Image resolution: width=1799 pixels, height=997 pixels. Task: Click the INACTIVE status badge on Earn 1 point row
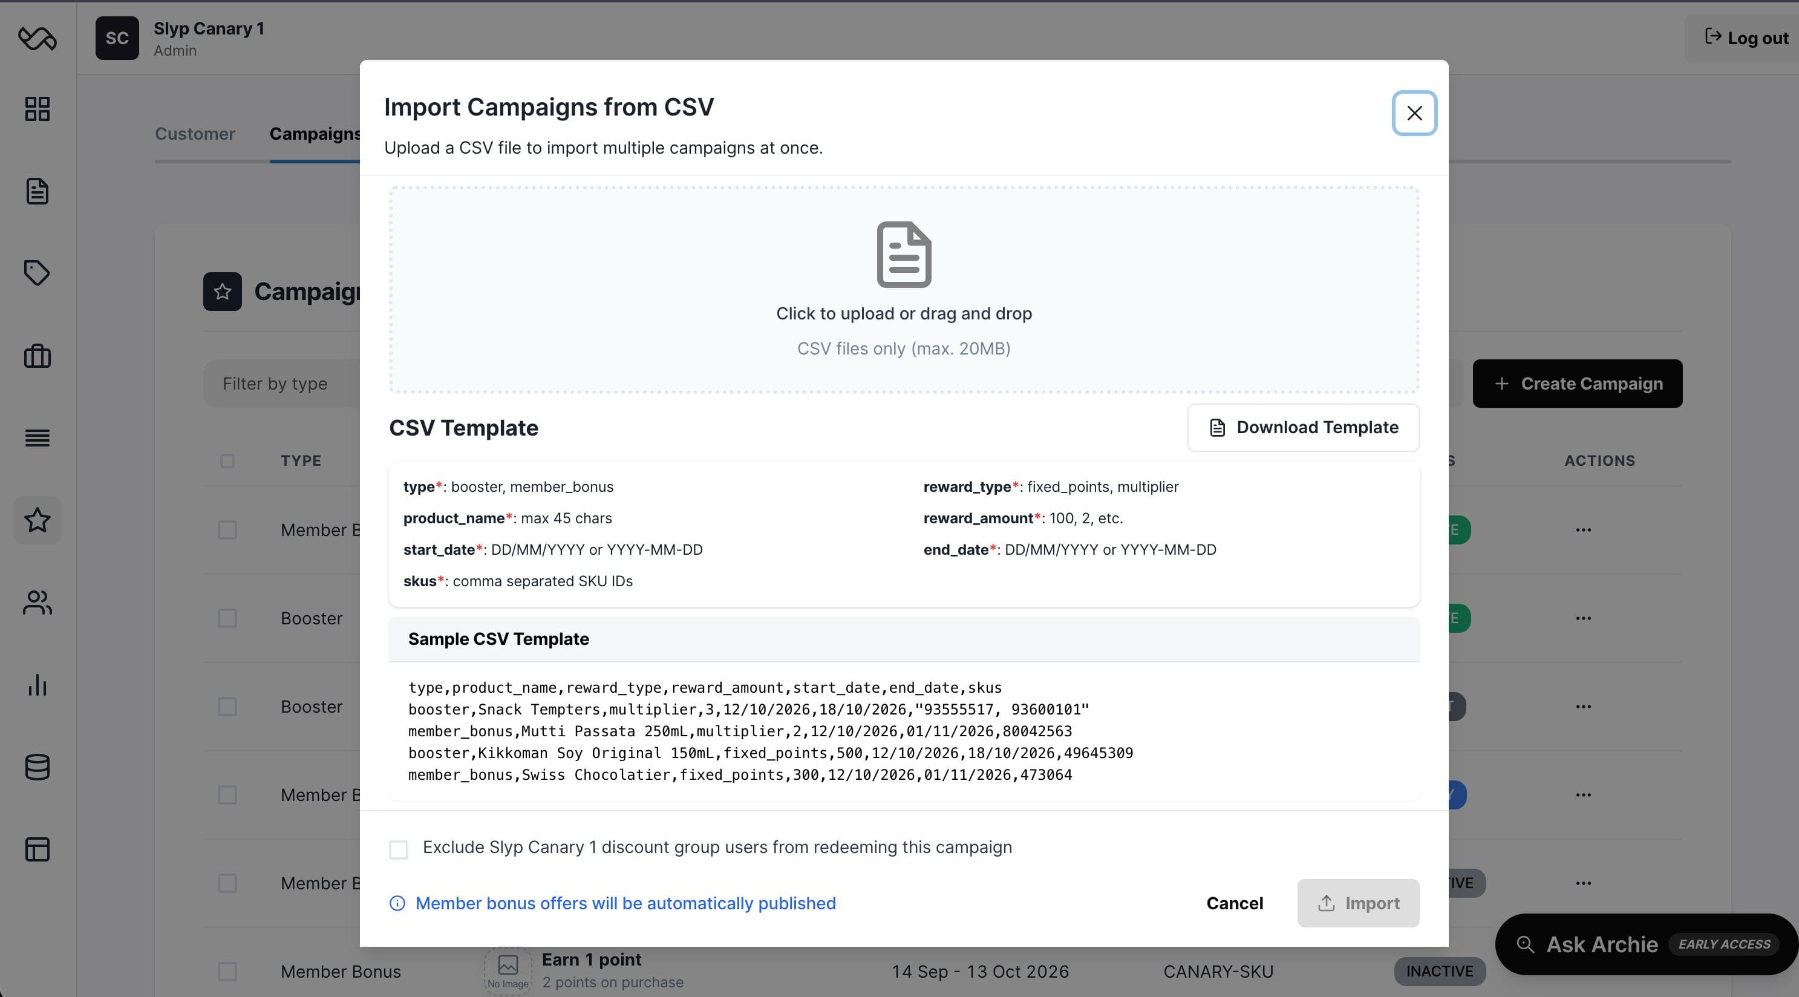pos(1439,971)
